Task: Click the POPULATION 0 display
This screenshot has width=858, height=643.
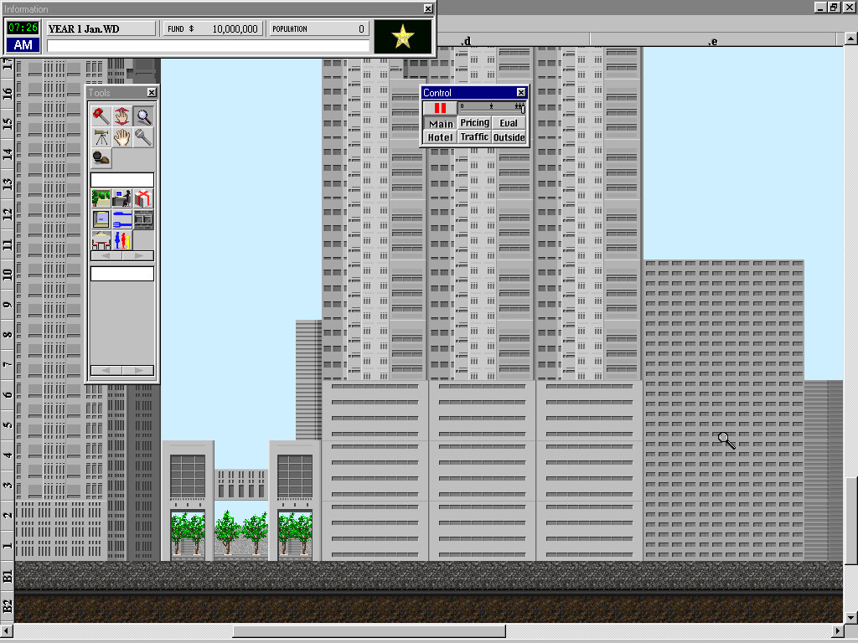Action: [318, 29]
